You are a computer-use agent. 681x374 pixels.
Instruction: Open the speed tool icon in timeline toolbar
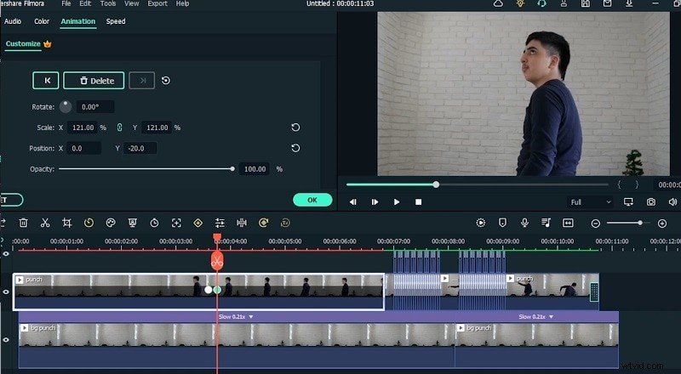(x=89, y=223)
